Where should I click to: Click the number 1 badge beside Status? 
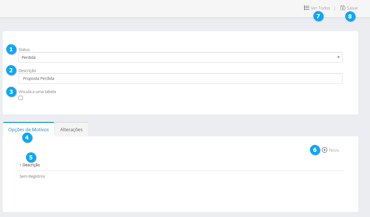pyautogui.click(x=11, y=49)
